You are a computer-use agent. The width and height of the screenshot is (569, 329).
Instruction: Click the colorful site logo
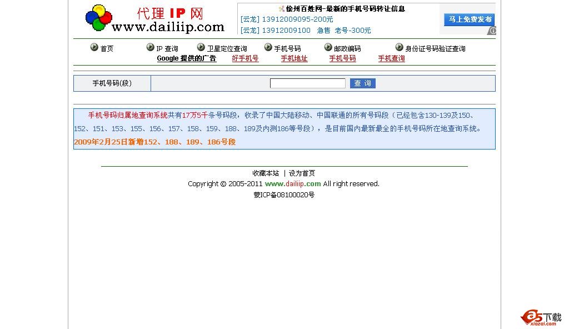(99, 17)
